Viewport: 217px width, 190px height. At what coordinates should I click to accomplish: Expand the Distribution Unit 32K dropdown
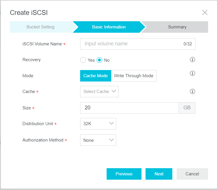pos(98,124)
